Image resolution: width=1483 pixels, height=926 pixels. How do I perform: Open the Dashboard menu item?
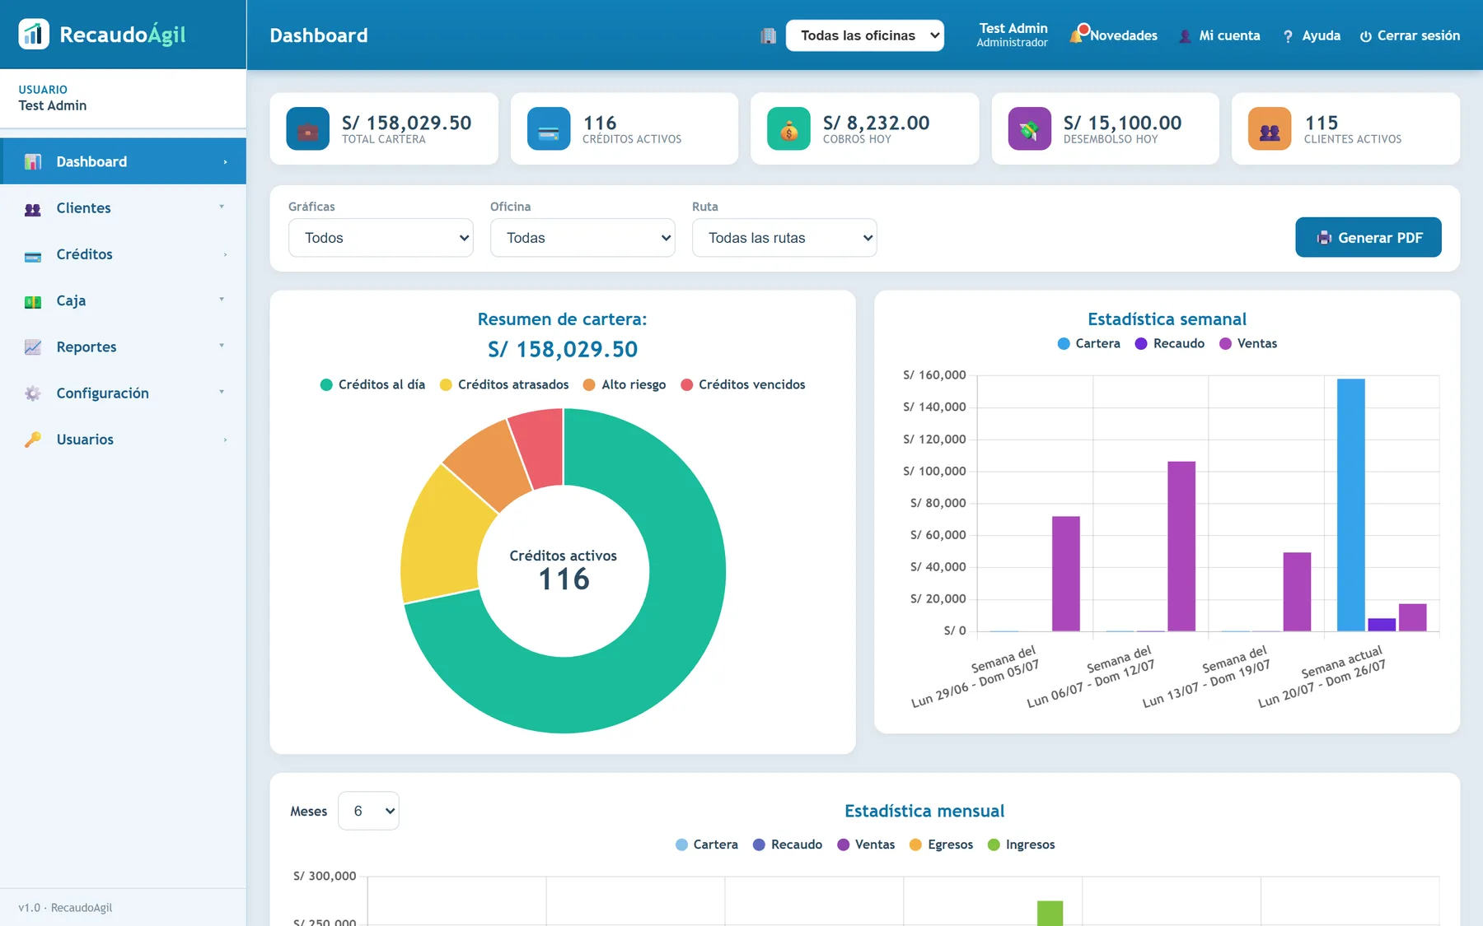pos(123,161)
